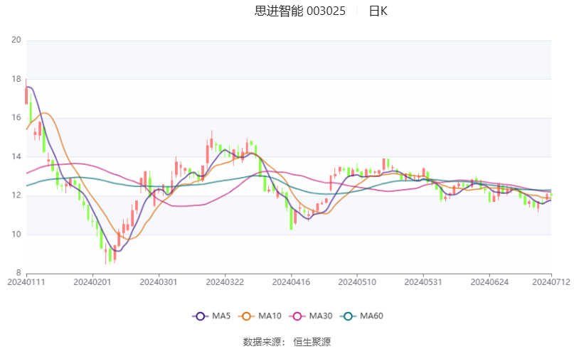Click the y-axis value 16
574x349 pixels.
16,117
